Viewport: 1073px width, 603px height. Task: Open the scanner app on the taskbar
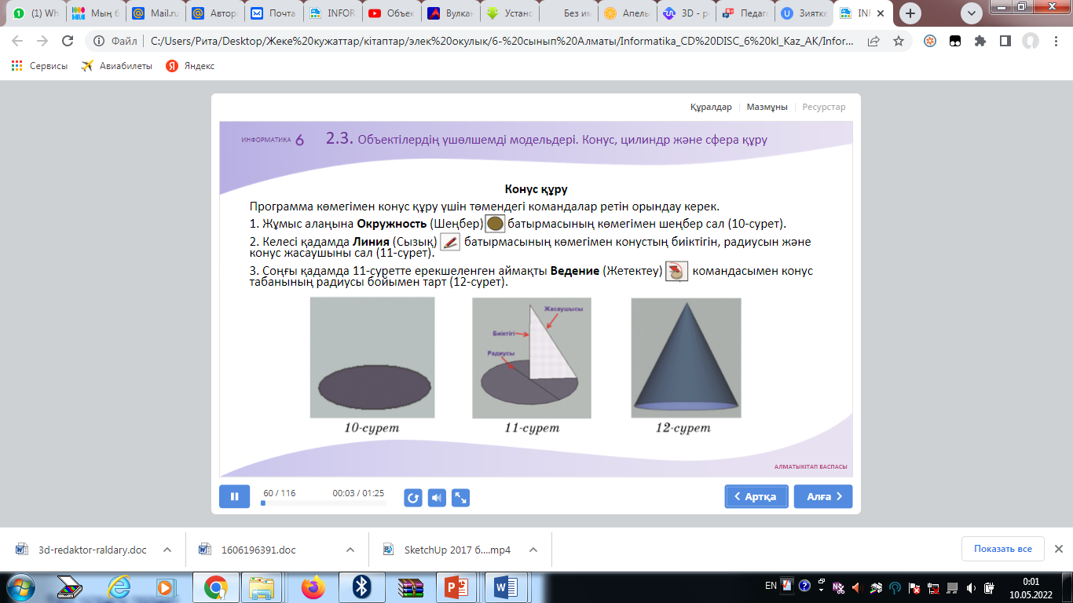(70, 587)
